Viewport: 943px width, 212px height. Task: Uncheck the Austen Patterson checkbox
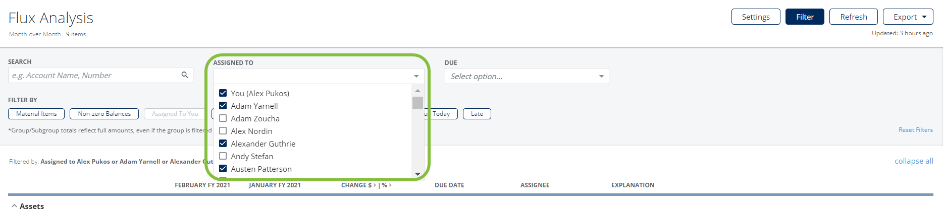(223, 169)
